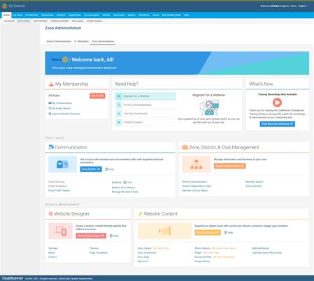Click the Register for a Webinar icon

click(119, 96)
